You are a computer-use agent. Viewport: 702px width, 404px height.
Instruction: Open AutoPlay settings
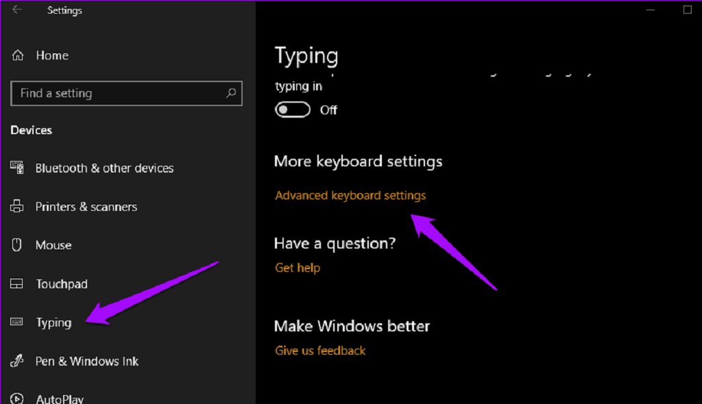click(x=60, y=399)
